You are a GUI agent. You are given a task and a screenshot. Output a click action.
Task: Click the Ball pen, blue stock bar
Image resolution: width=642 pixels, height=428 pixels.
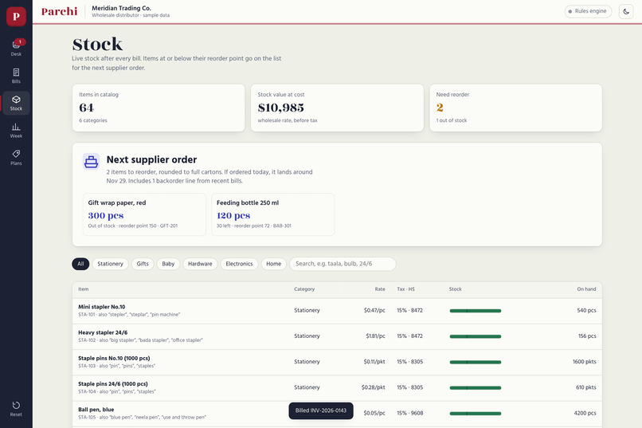coord(476,414)
